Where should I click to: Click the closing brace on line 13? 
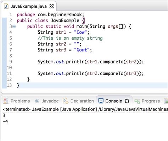[18, 85]
